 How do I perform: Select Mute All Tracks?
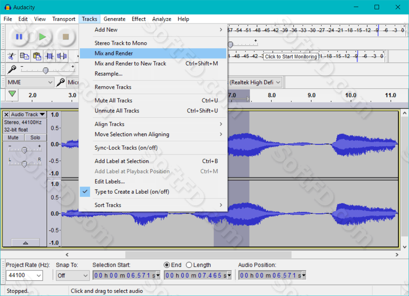coord(153,100)
